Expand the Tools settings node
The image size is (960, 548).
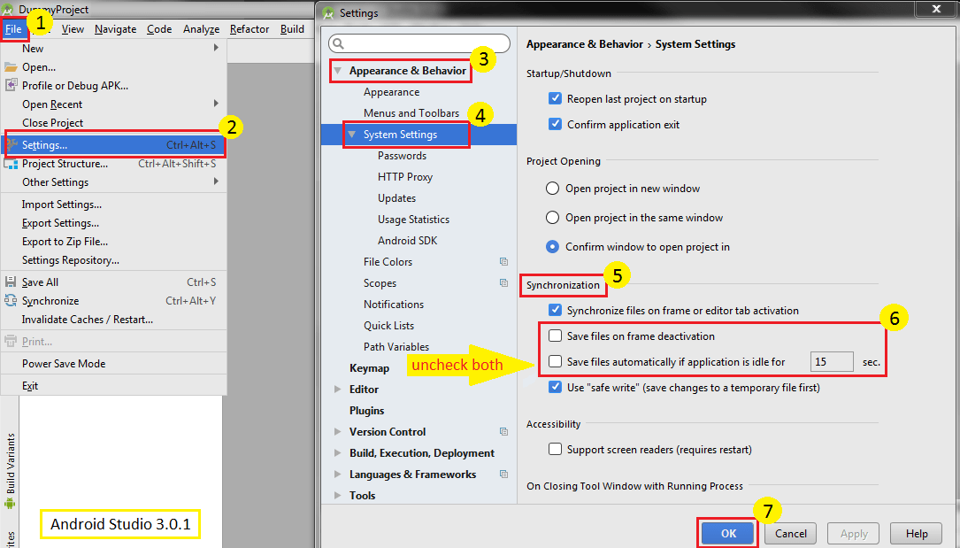338,496
